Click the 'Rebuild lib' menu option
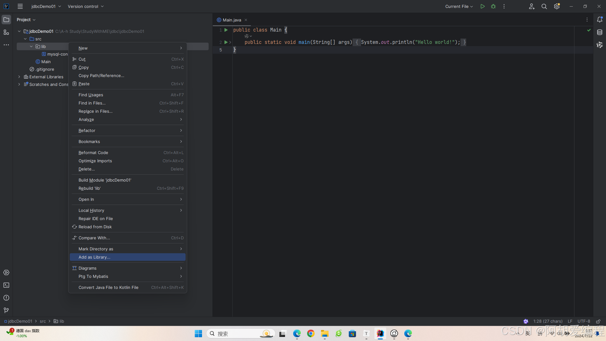The image size is (606, 341). 90,188
